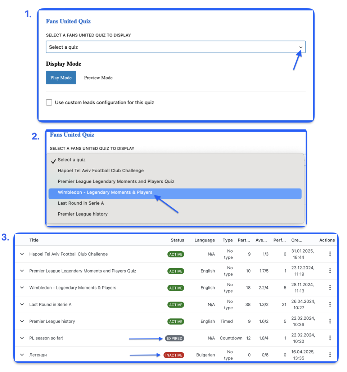The image size is (347, 372).
Task: Click Hapoel Tel Aviv Football Club Challenge table title
Action: (68, 254)
